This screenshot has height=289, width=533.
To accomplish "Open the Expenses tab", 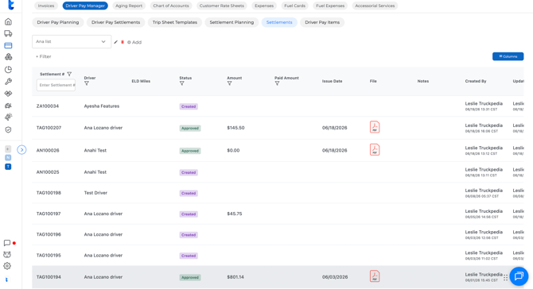I will pyautogui.click(x=264, y=6).
